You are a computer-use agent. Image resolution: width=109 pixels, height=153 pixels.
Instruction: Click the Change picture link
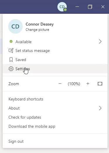(x=37, y=30)
